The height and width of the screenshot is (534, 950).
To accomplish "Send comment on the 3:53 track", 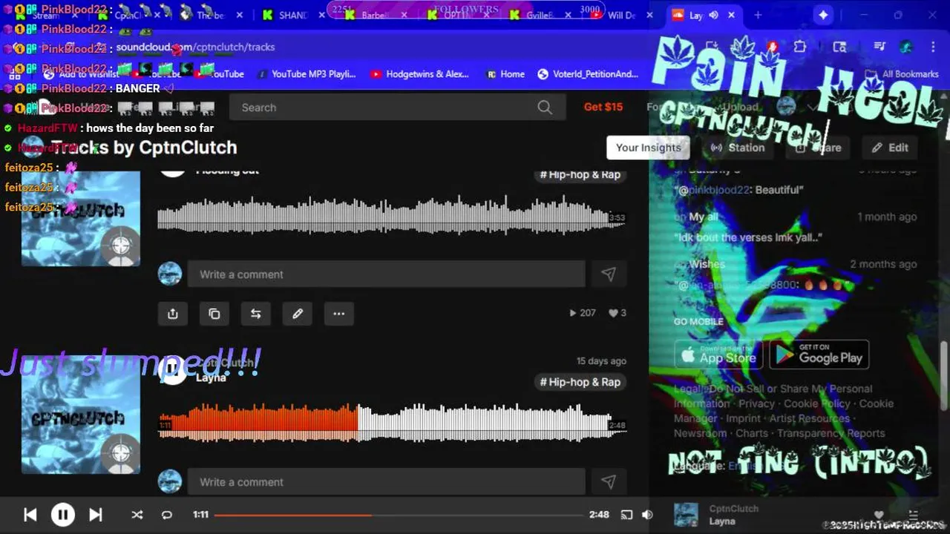I will click(x=609, y=274).
